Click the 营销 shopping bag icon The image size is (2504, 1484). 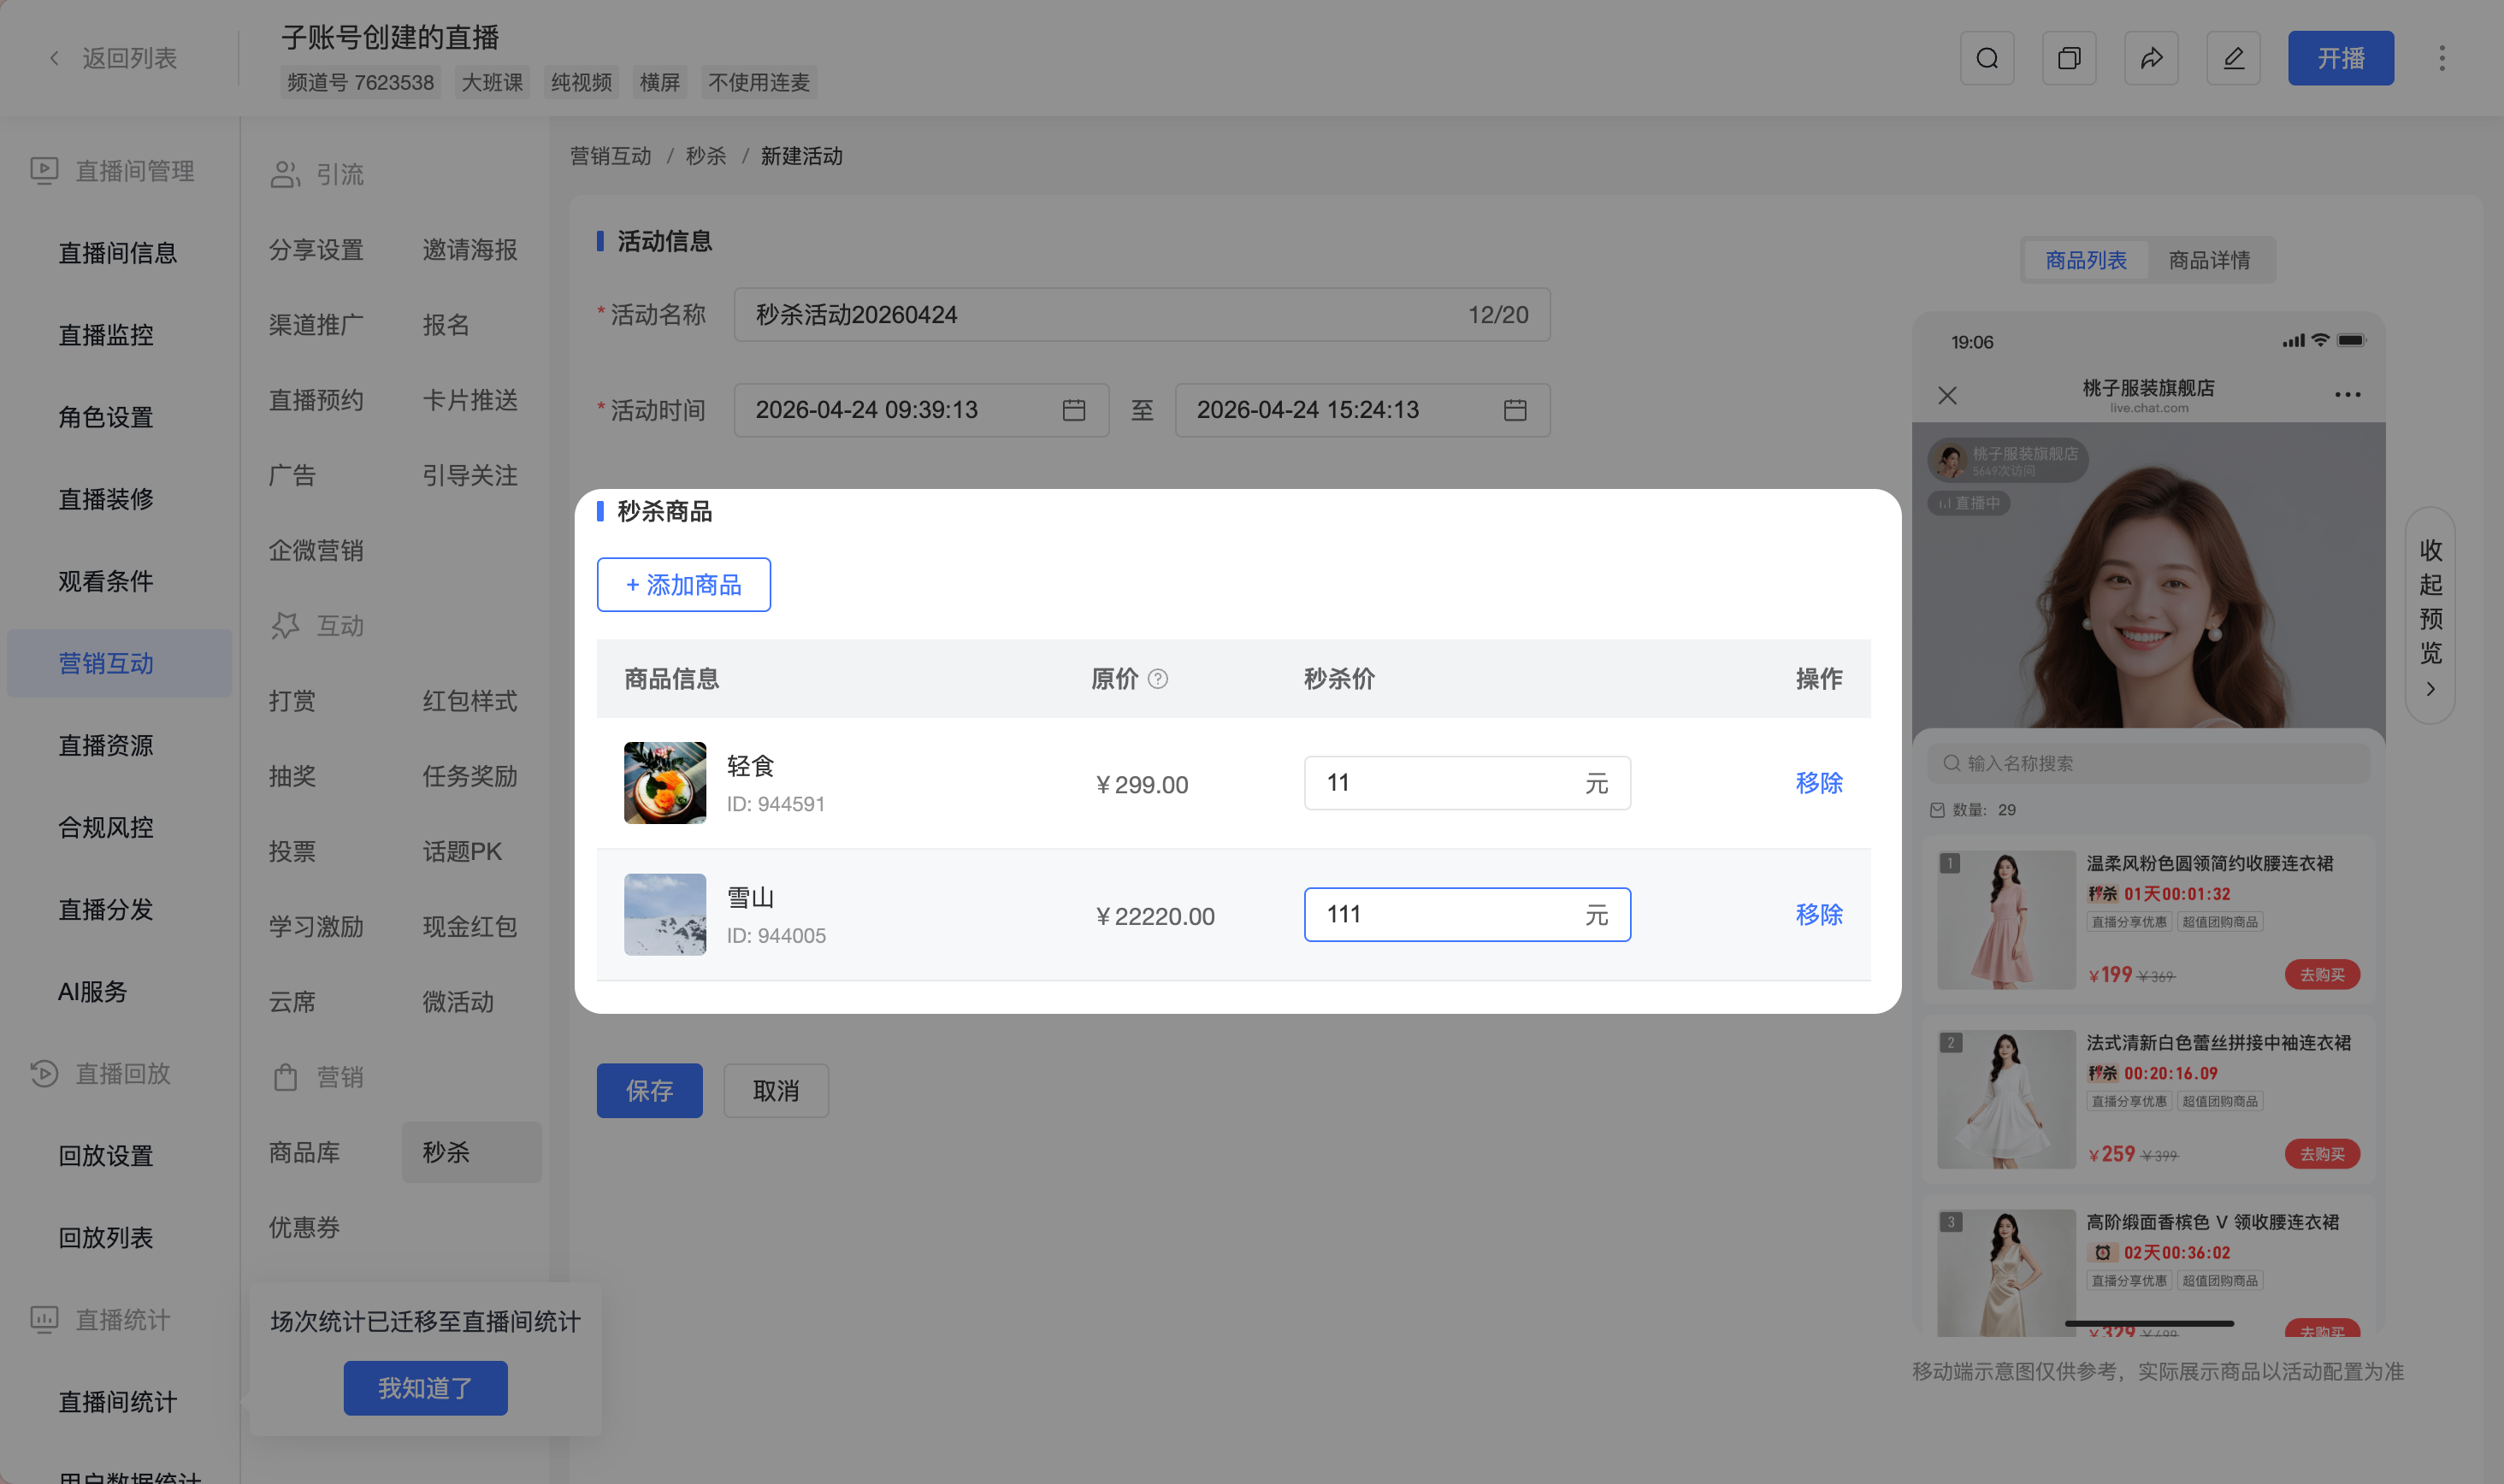285,1077
